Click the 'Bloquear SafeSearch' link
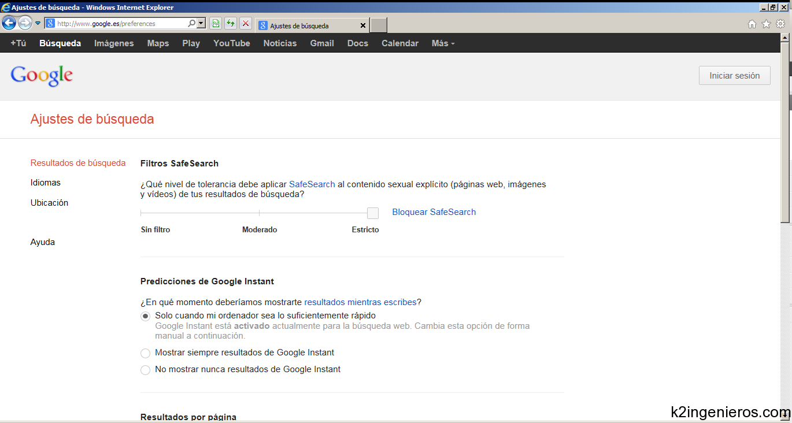Image resolution: width=792 pixels, height=423 pixels. pos(434,212)
